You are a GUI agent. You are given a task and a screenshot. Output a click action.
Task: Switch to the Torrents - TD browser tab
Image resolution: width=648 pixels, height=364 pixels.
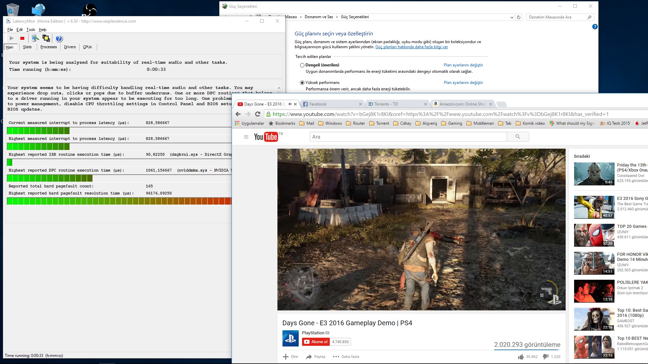tap(397, 104)
